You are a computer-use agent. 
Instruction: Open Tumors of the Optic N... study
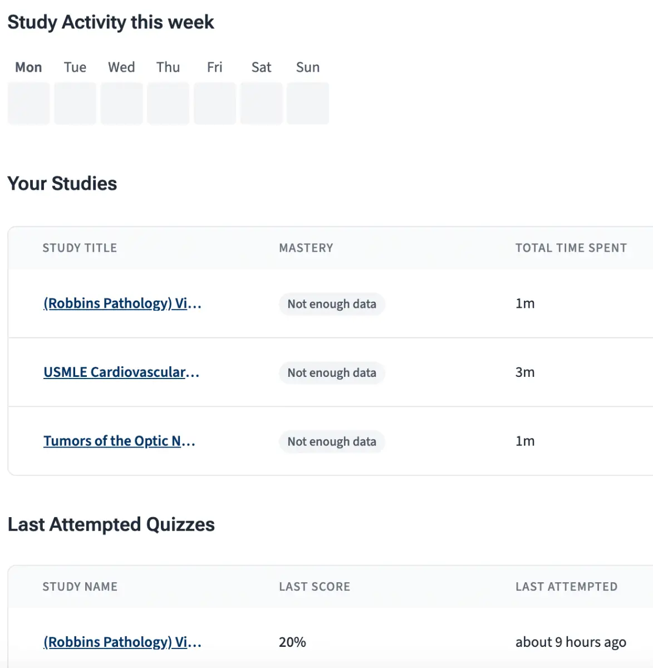[x=119, y=441]
